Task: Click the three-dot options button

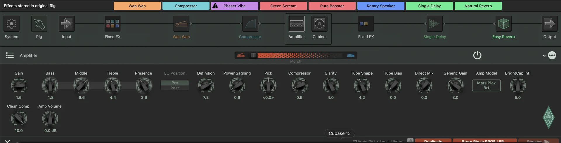Action: (x=552, y=55)
